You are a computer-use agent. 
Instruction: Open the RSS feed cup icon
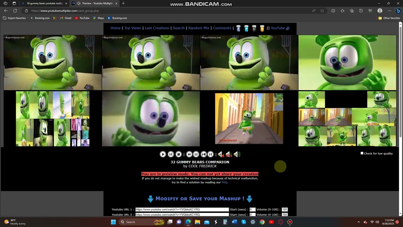coord(262,28)
